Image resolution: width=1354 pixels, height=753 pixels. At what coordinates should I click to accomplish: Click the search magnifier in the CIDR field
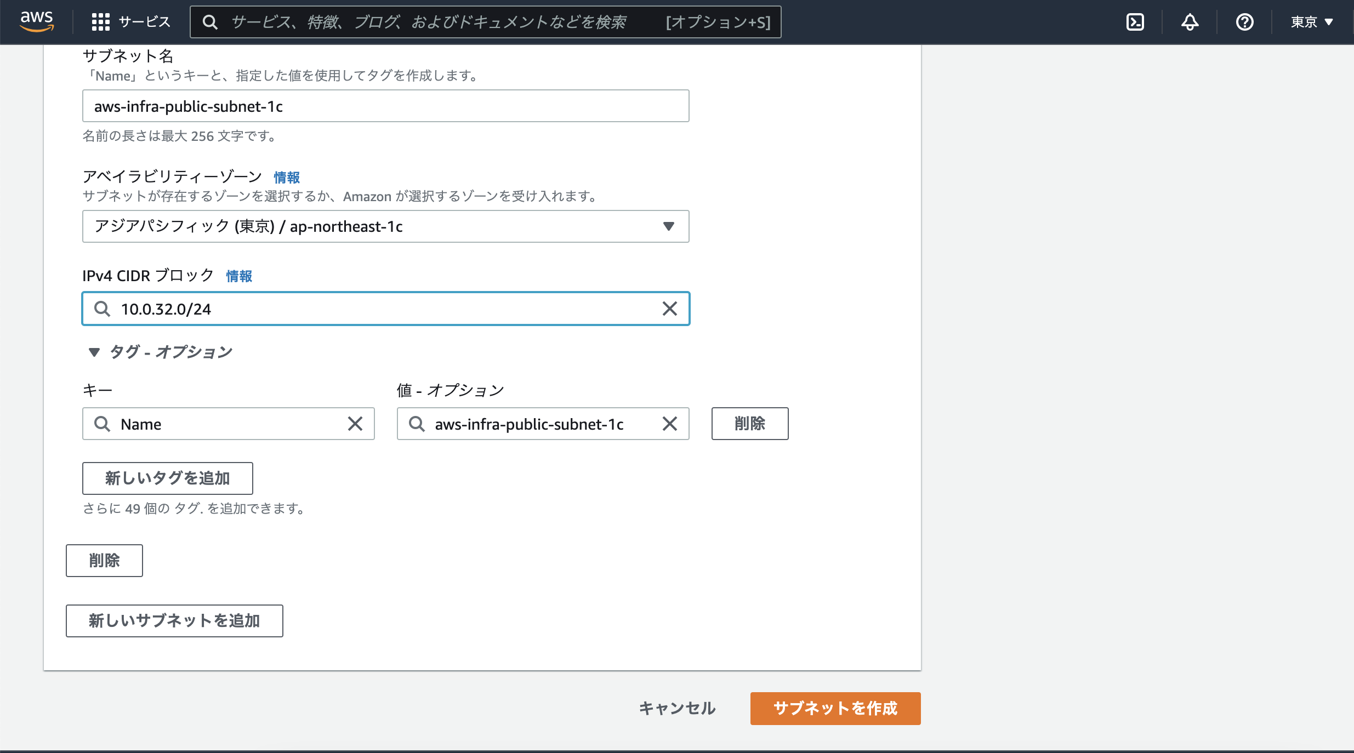pos(102,309)
